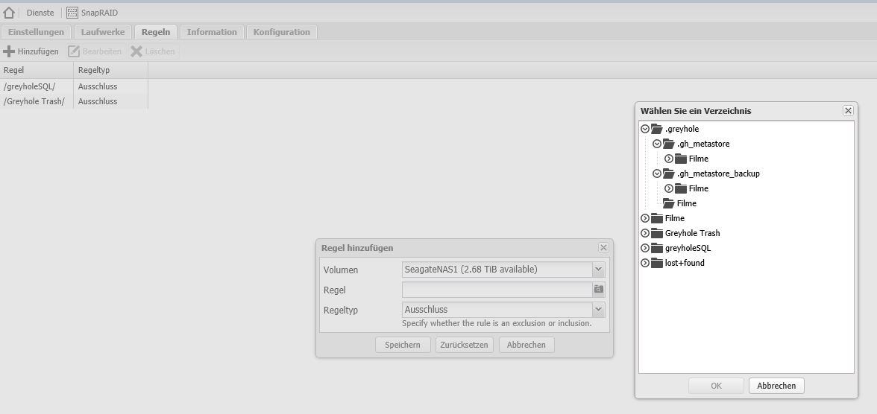
Task: Switch to the Laufwerke tab
Action: [103, 32]
